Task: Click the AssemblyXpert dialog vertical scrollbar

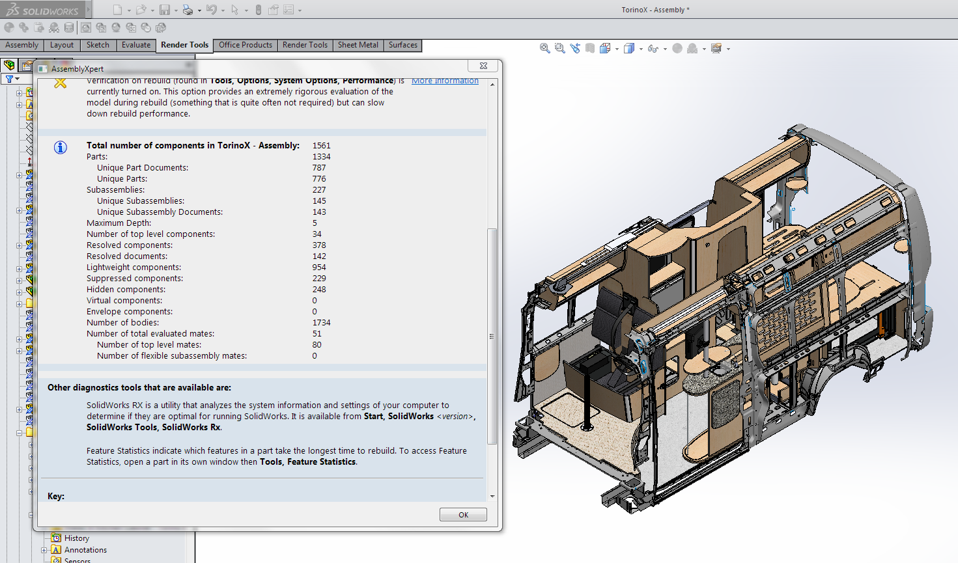Action: tap(492, 335)
